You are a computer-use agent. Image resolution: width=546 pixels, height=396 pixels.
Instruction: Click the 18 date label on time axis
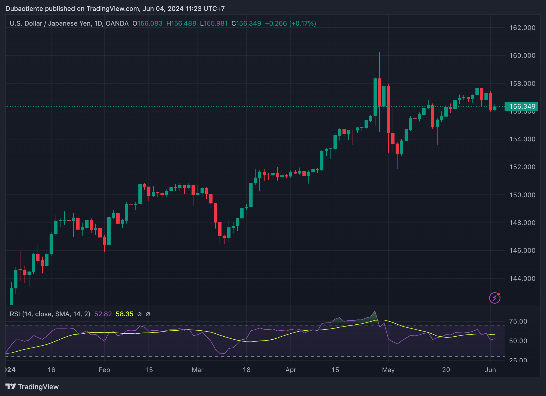click(x=246, y=370)
